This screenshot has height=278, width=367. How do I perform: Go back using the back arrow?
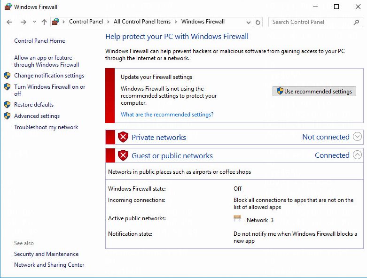coord(9,22)
